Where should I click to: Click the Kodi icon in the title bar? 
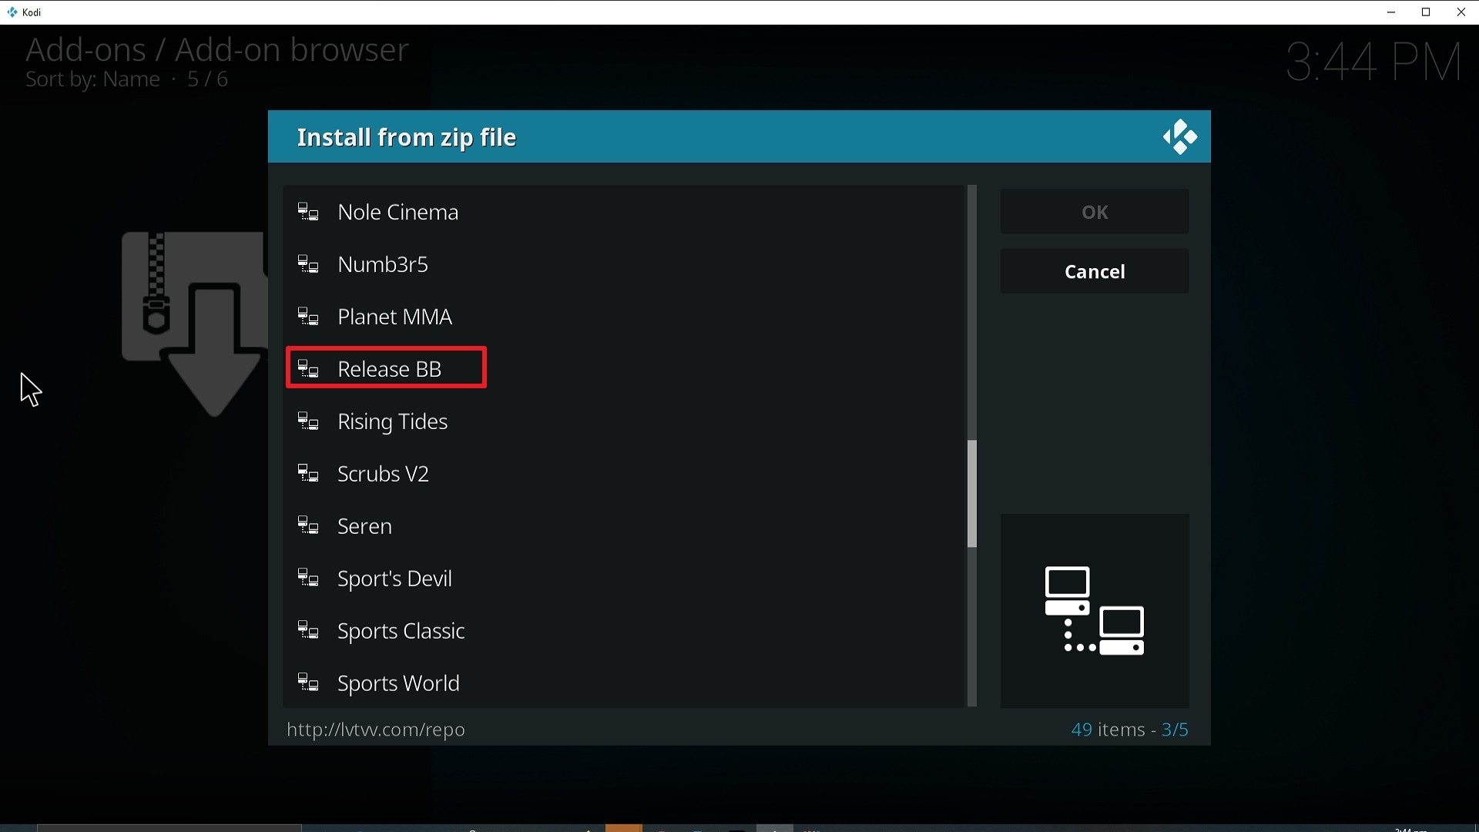click(12, 12)
